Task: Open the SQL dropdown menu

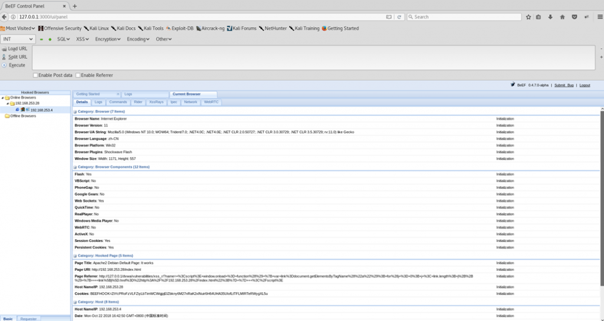Action: tap(64, 39)
